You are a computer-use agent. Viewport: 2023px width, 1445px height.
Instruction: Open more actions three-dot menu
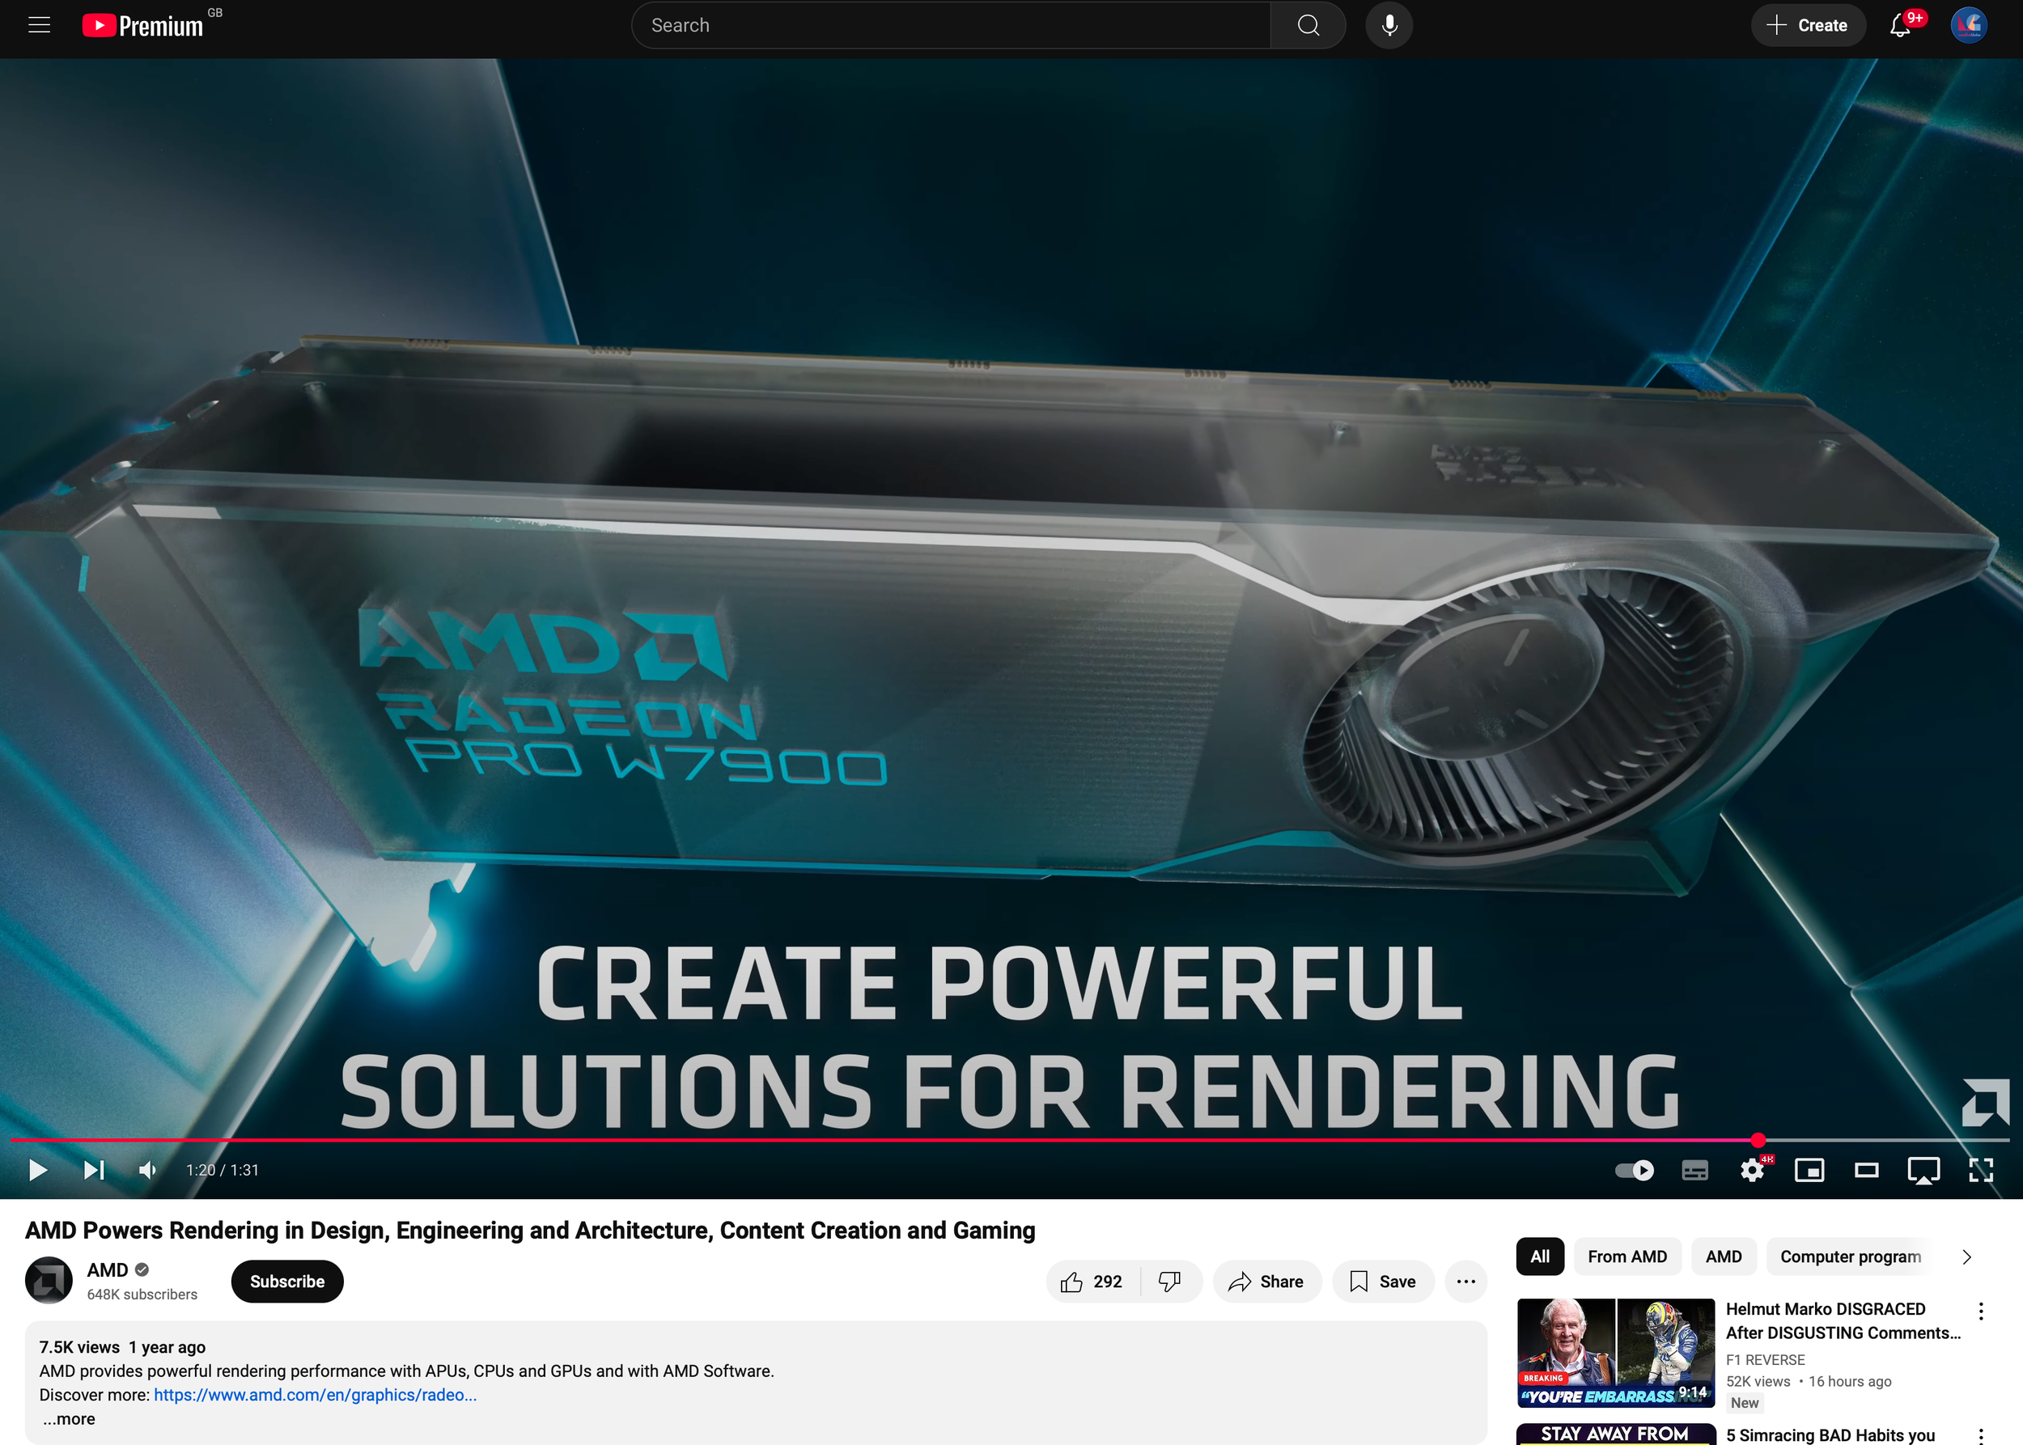1465,1282
